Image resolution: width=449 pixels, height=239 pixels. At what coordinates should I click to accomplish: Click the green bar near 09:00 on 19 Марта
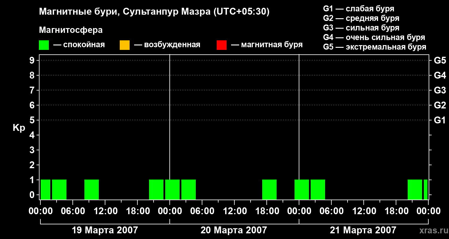coord(92,189)
